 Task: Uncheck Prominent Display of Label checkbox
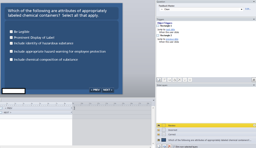(x=11, y=38)
